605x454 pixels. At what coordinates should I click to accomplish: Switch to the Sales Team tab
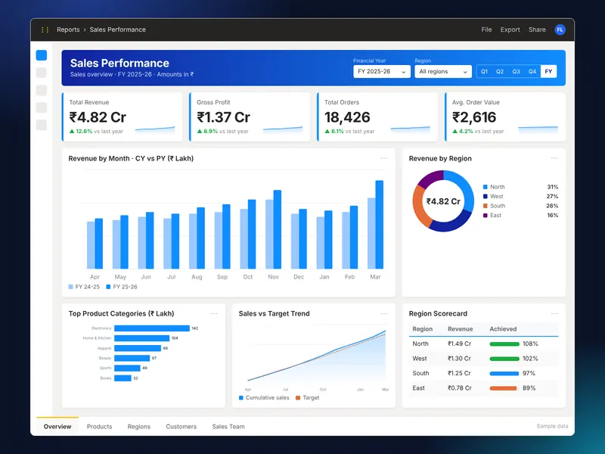[x=228, y=427]
